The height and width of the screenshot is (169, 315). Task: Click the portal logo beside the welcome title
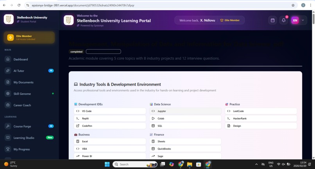[69, 20]
